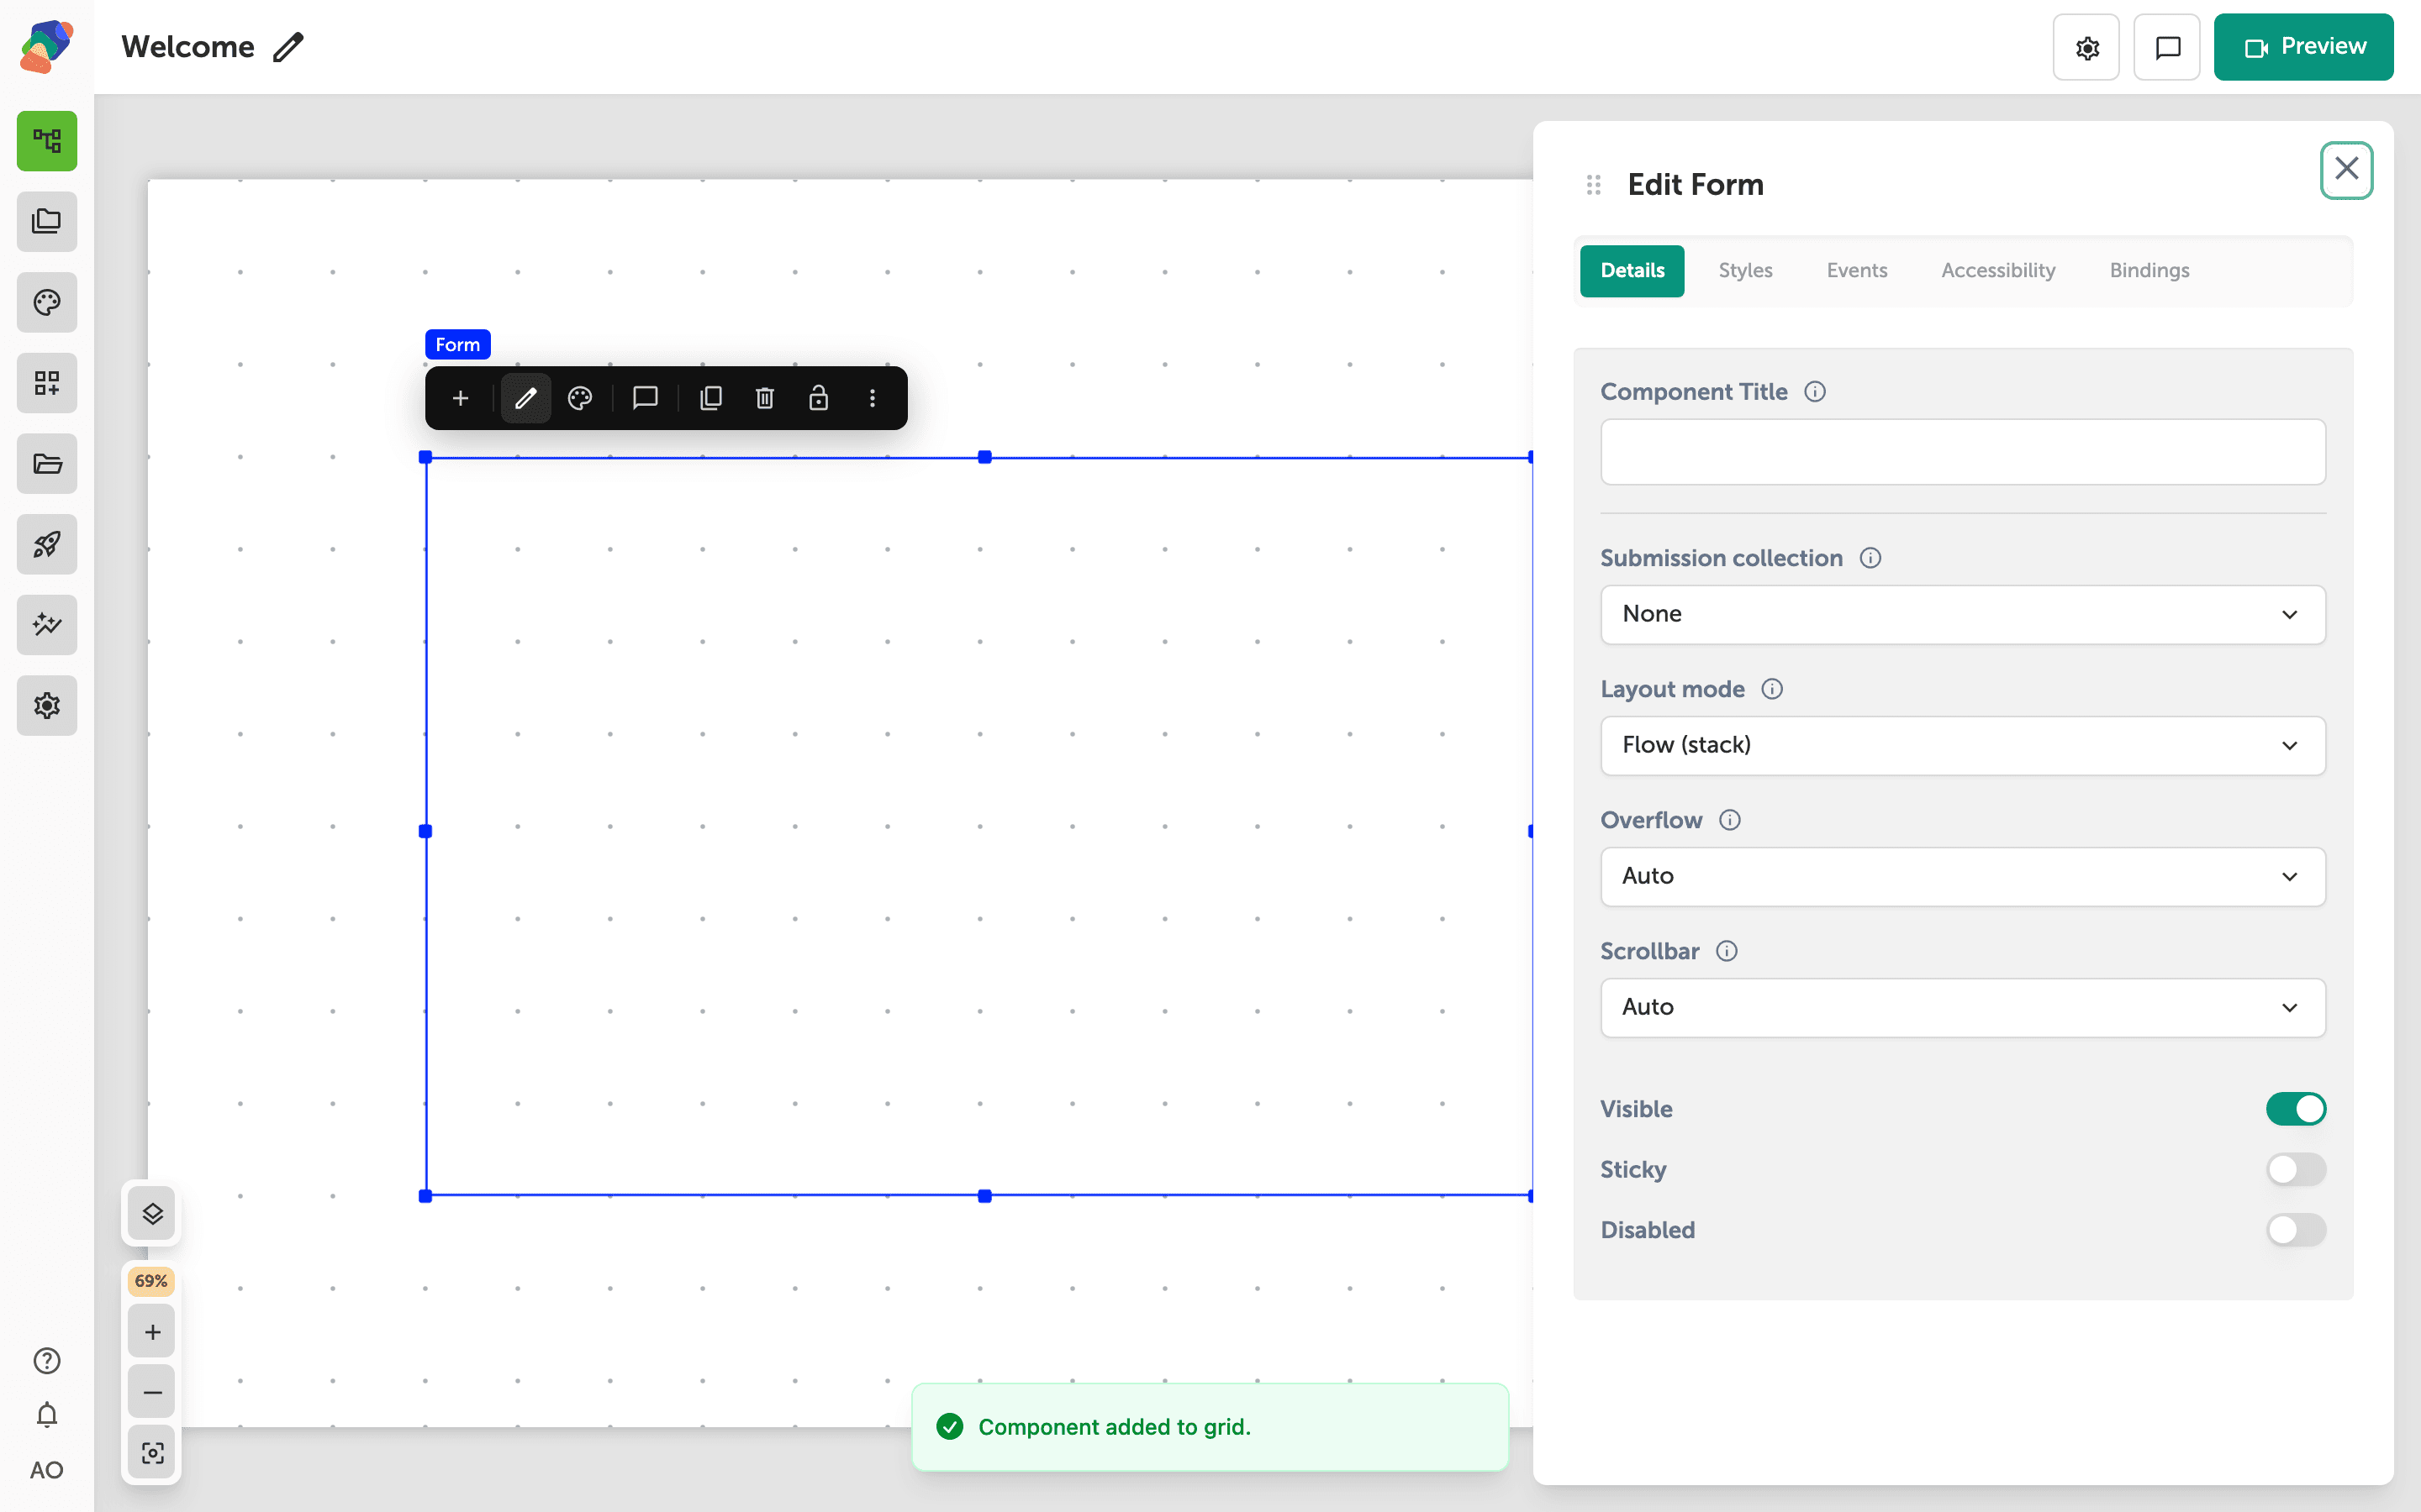Switch to the Bindings tab
The height and width of the screenshot is (1512, 2421).
point(2149,271)
